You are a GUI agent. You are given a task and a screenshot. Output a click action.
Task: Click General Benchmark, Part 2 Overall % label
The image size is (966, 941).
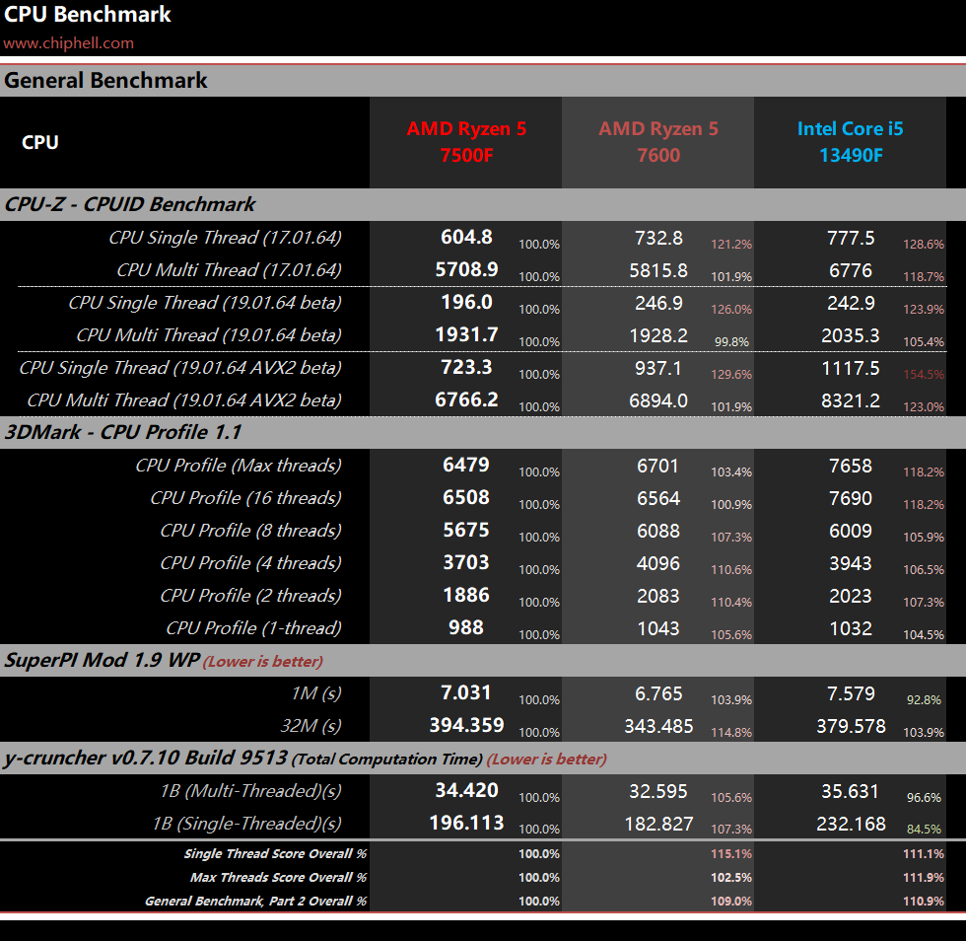[255, 902]
